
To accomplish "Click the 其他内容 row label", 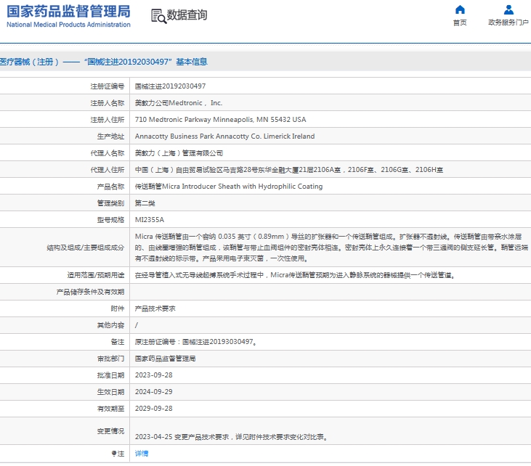I will [x=110, y=325].
